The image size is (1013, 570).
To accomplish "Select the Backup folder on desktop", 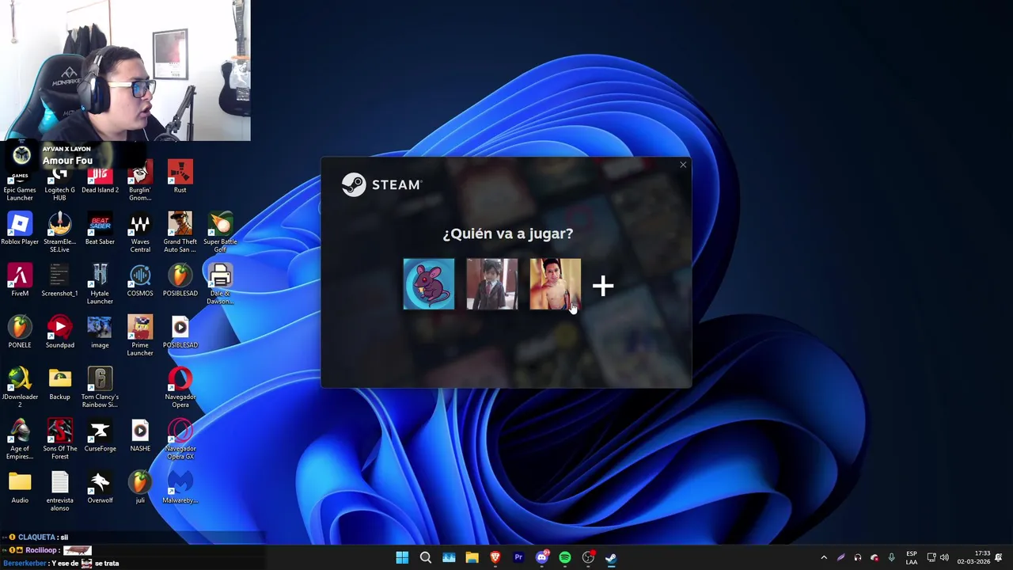I will coord(59,383).
